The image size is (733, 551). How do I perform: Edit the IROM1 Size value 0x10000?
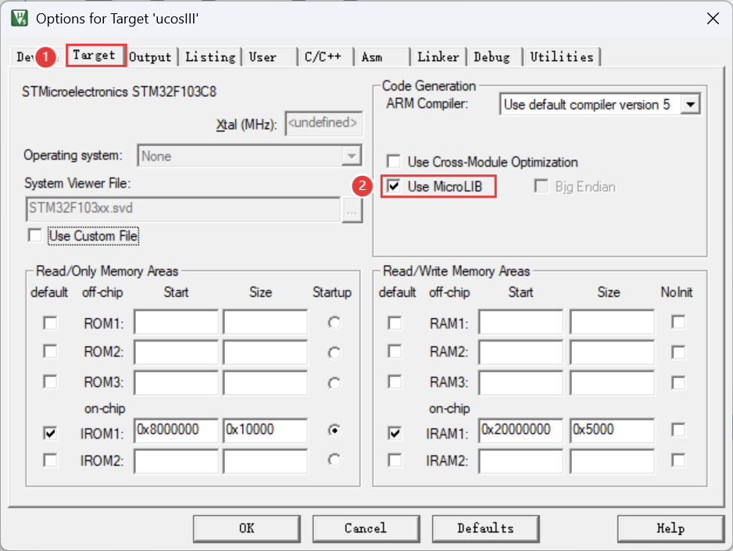point(265,431)
